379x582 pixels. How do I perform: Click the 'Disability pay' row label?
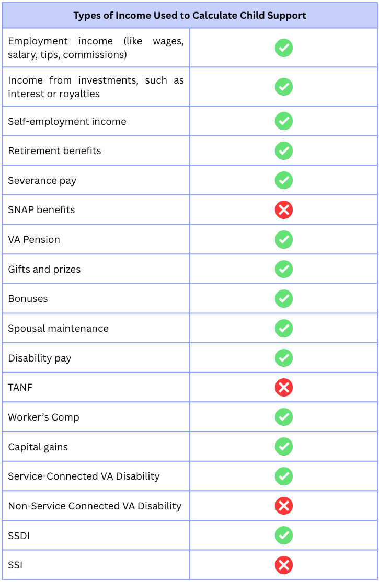(40, 358)
